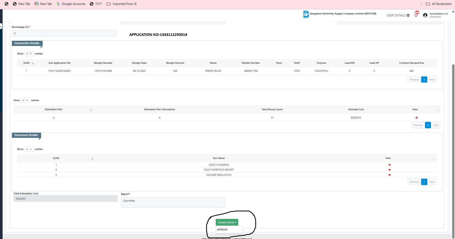Click the BESCOM logo icon
This screenshot has height=239, width=455.
pos(306,14)
